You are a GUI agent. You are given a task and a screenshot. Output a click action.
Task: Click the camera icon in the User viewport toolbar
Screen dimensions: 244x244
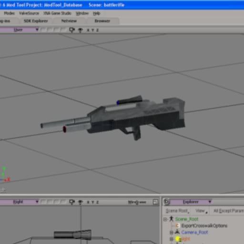[x=72, y=30]
